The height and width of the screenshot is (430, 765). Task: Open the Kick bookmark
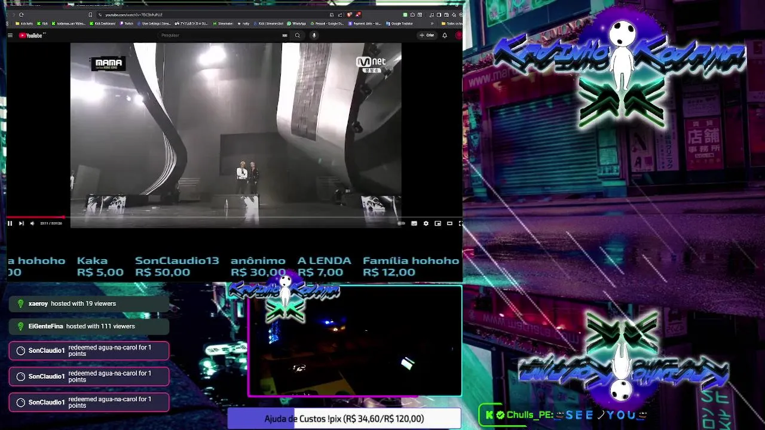[x=42, y=24]
